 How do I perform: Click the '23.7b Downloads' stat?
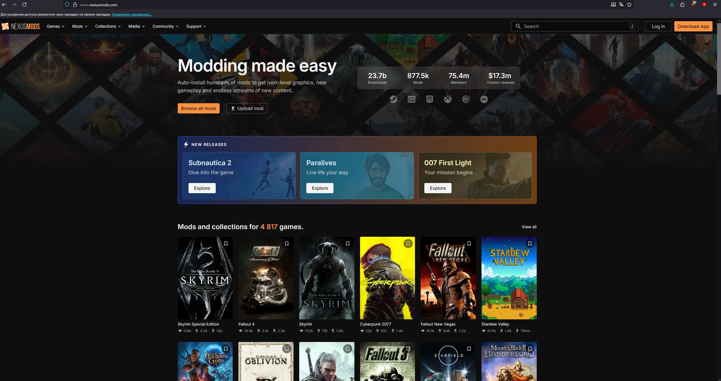pyautogui.click(x=377, y=78)
